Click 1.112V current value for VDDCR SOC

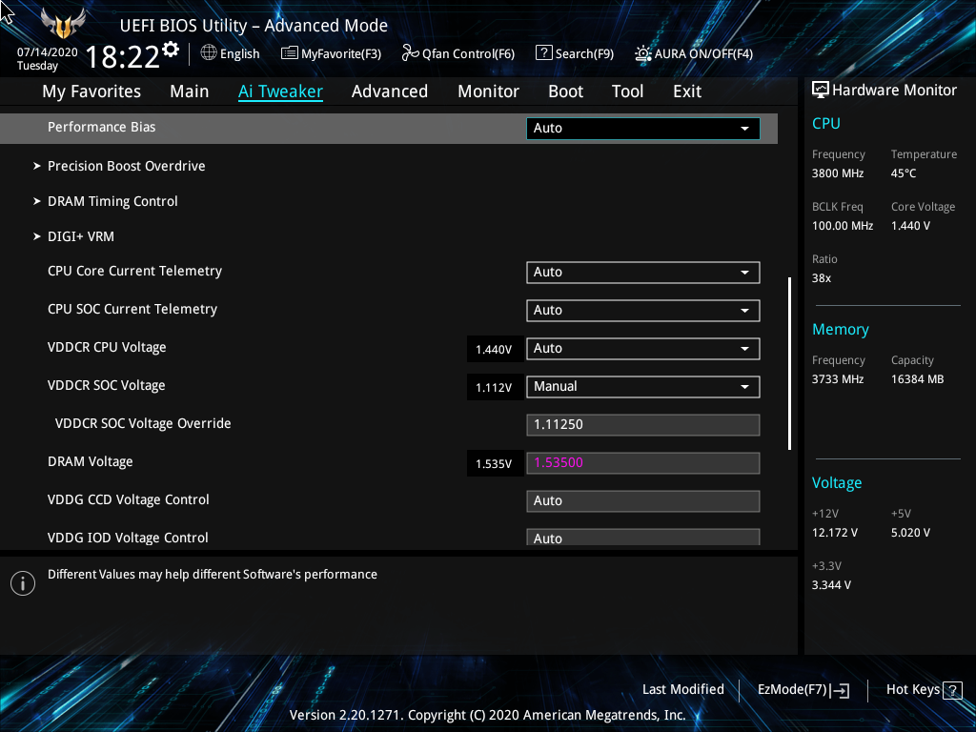(494, 388)
